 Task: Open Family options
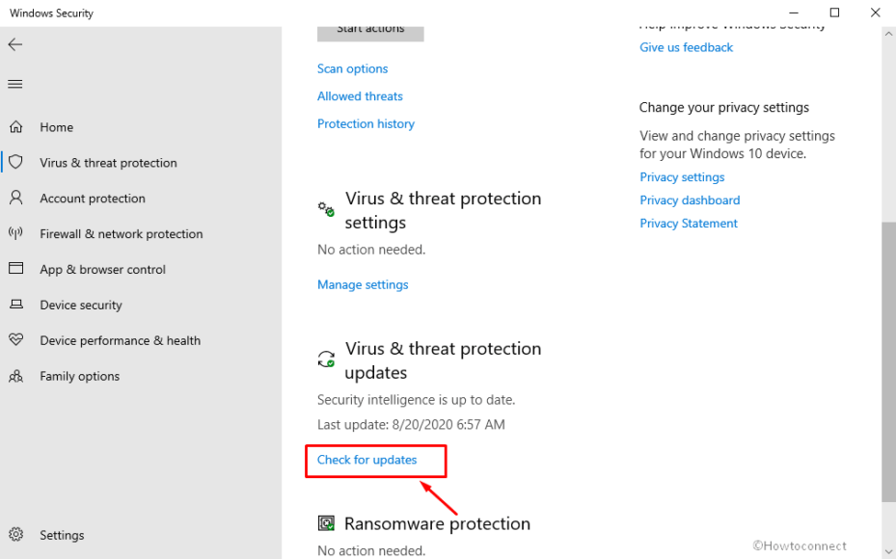pyautogui.click(x=79, y=376)
